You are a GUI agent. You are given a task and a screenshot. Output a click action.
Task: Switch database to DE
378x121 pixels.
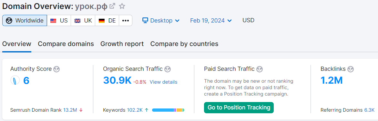coord(107,21)
